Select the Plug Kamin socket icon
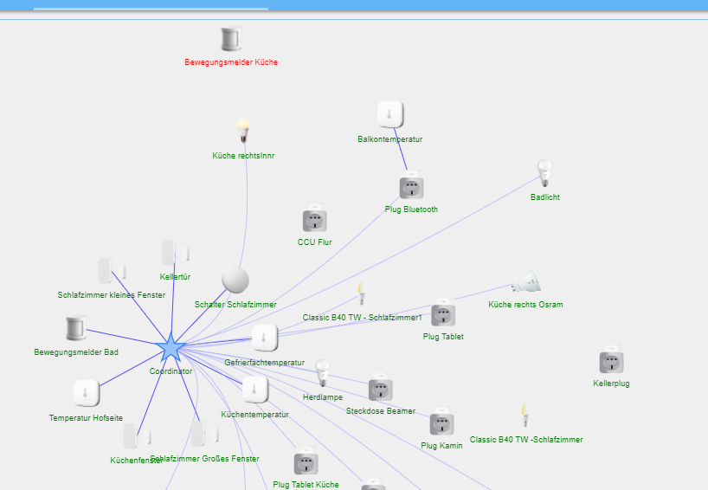 441,422
